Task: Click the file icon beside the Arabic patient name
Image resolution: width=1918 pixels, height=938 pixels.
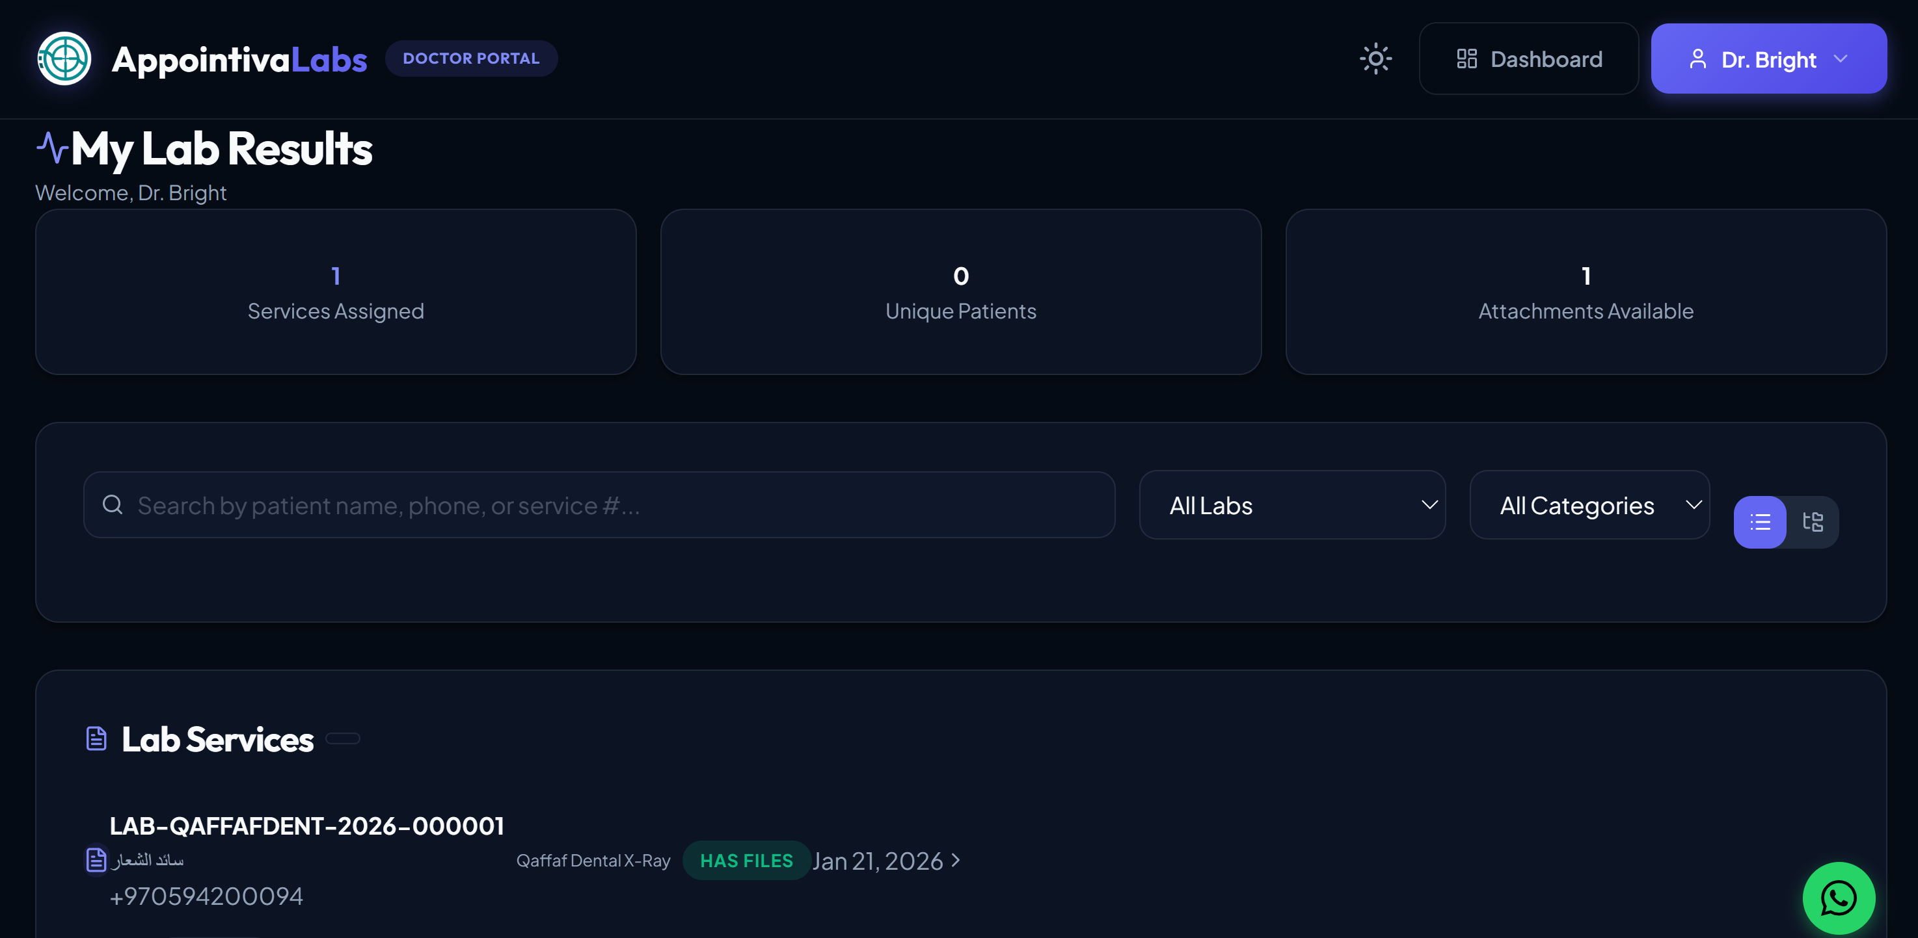Action: [95, 861]
